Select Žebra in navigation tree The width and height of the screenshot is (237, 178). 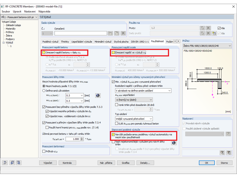click(9, 36)
